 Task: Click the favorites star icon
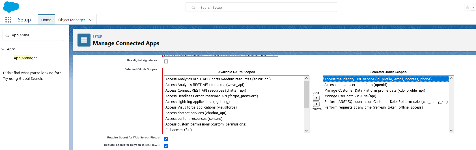click(467, 7)
